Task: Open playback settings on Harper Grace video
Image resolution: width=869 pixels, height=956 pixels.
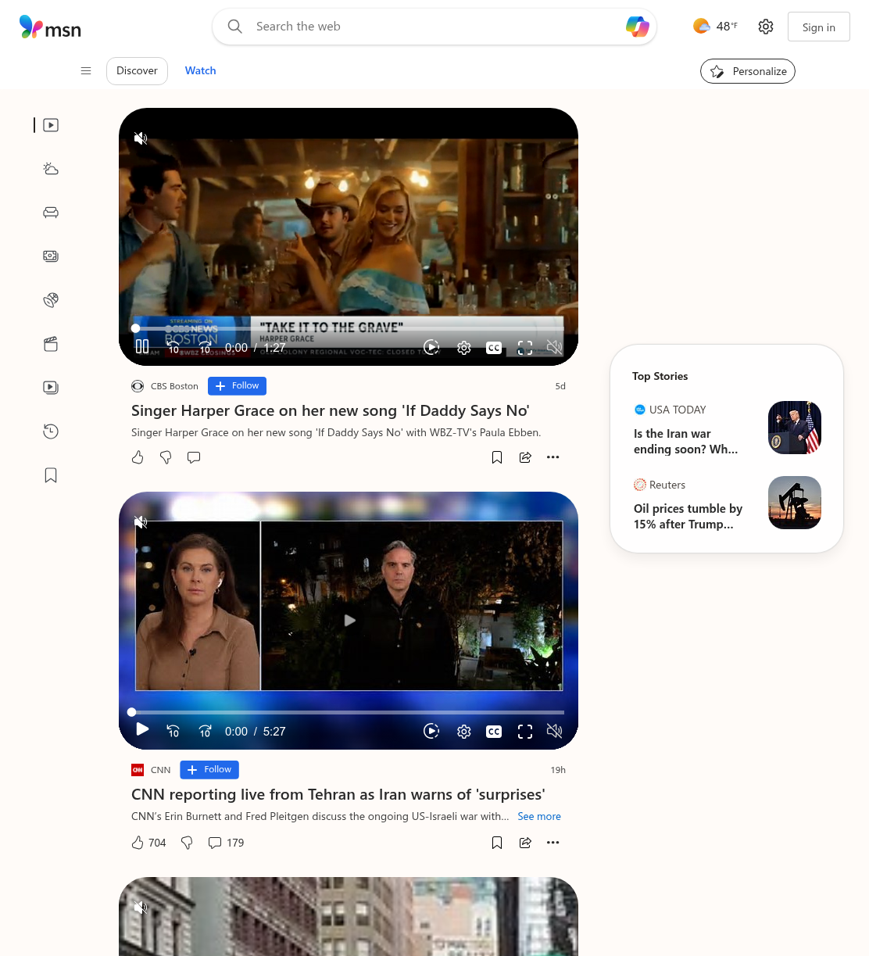Action: (x=464, y=348)
